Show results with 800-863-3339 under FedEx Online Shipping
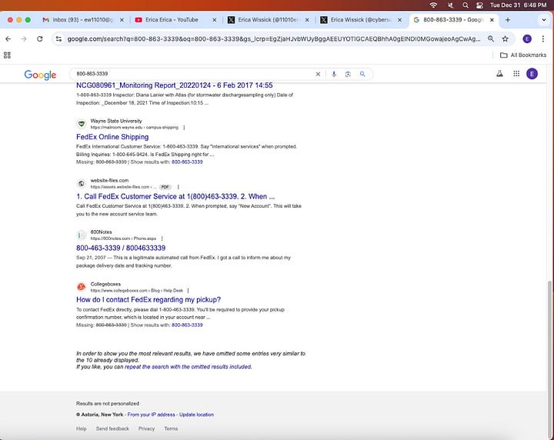554x440 pixels. [x=187, y=162]
